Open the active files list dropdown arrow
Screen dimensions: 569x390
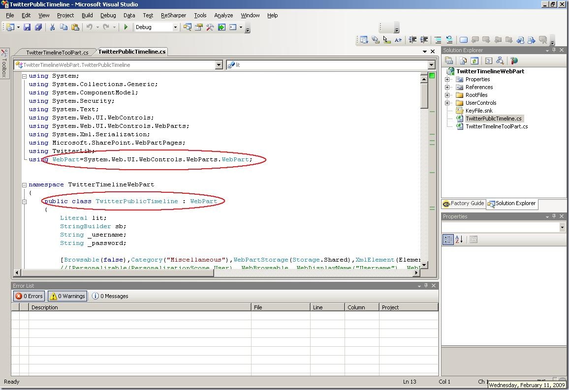[x=425, y=52]
